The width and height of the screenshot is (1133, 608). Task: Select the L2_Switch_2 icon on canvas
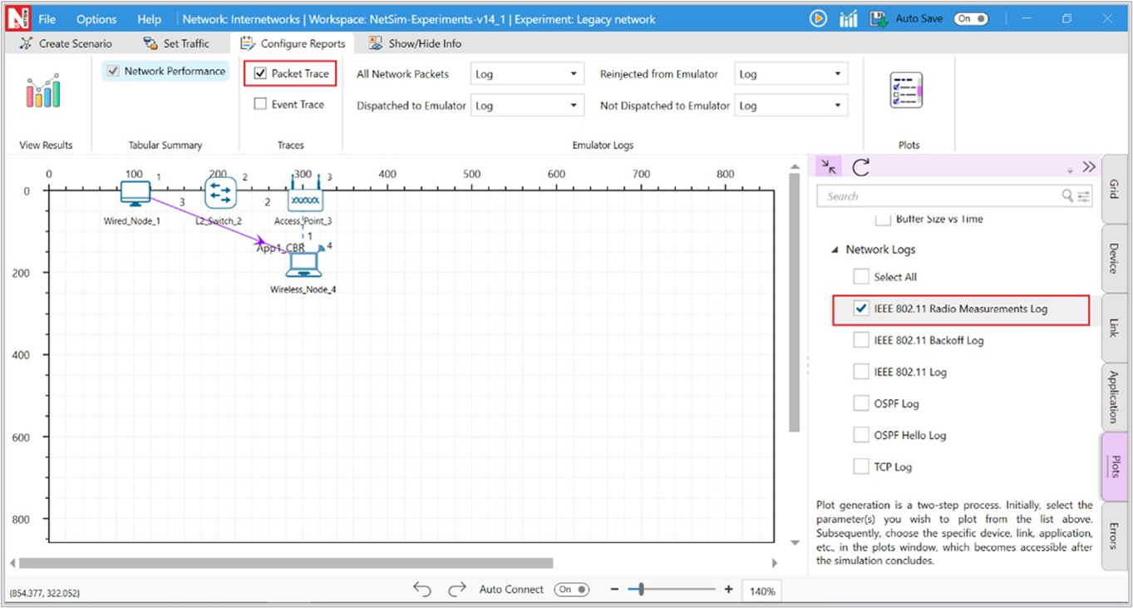click(220, 194)
